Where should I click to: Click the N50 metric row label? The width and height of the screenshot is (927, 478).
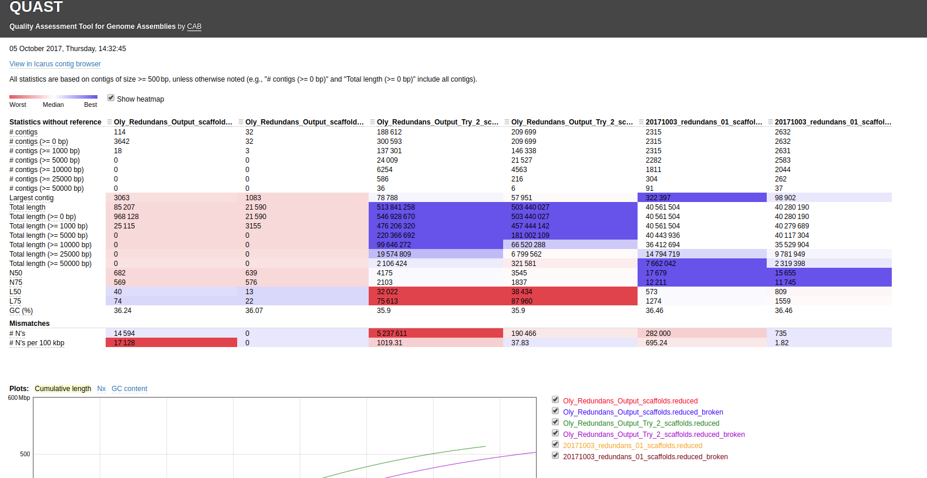(x=16, y=273)
